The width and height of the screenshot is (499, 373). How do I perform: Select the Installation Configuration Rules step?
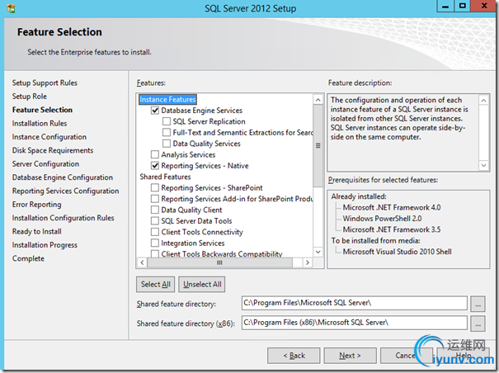pos(63,218)
